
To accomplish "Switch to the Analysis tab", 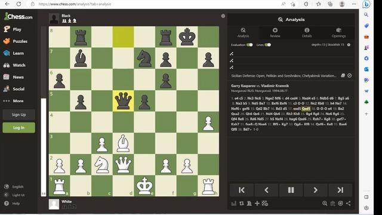I will click(x=243, y=33).
